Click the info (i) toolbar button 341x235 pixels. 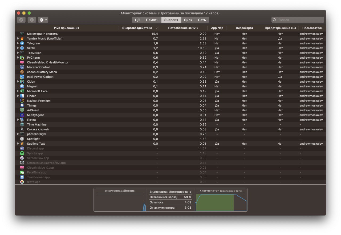(32, 20)
